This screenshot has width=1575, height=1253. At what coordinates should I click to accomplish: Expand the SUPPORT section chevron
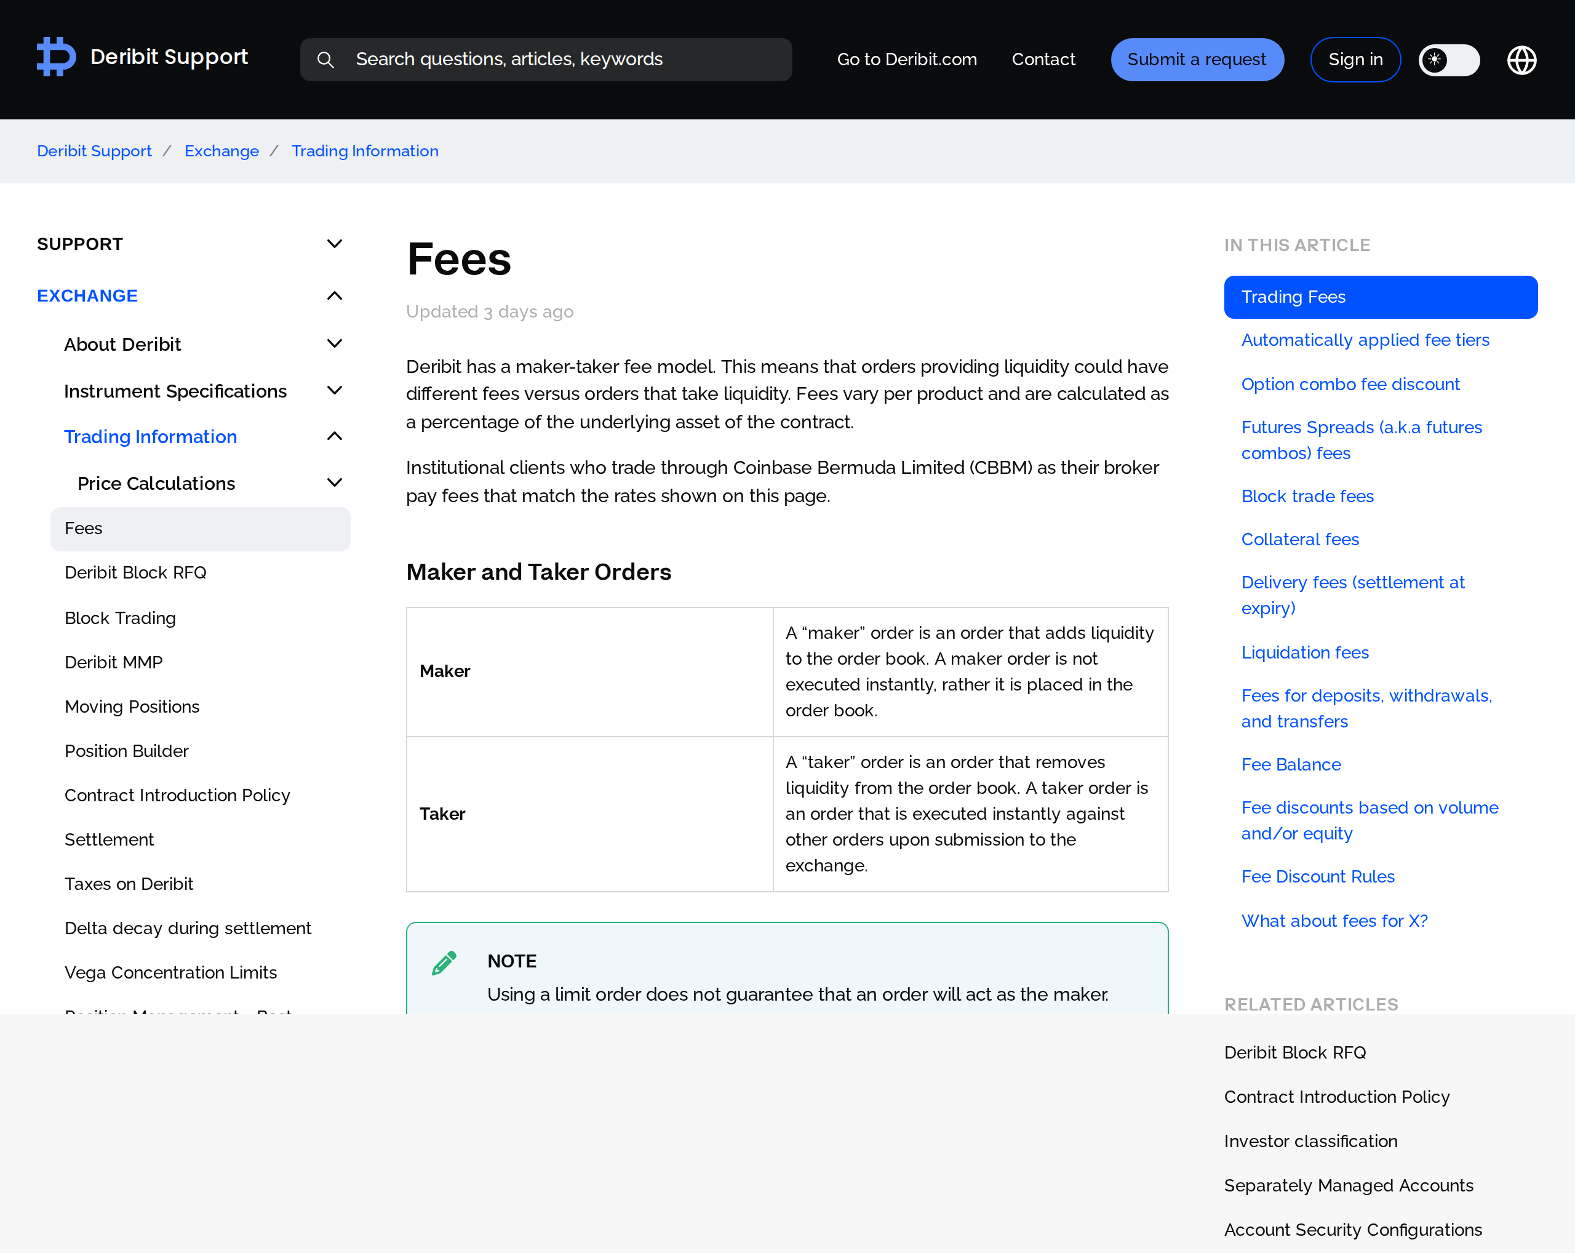tap(335, 244)
